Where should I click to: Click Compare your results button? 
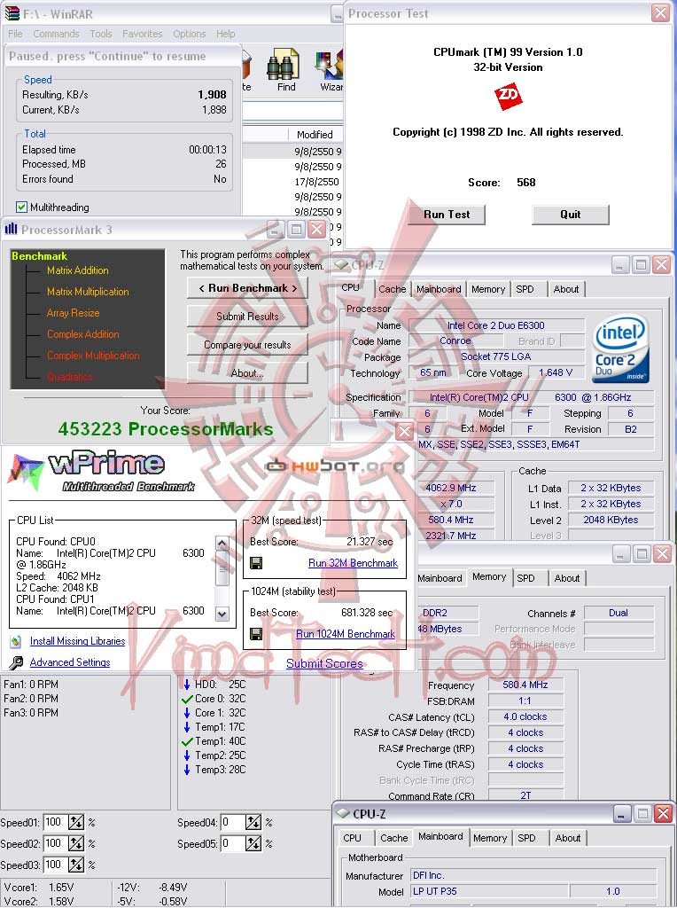(247, 345)
